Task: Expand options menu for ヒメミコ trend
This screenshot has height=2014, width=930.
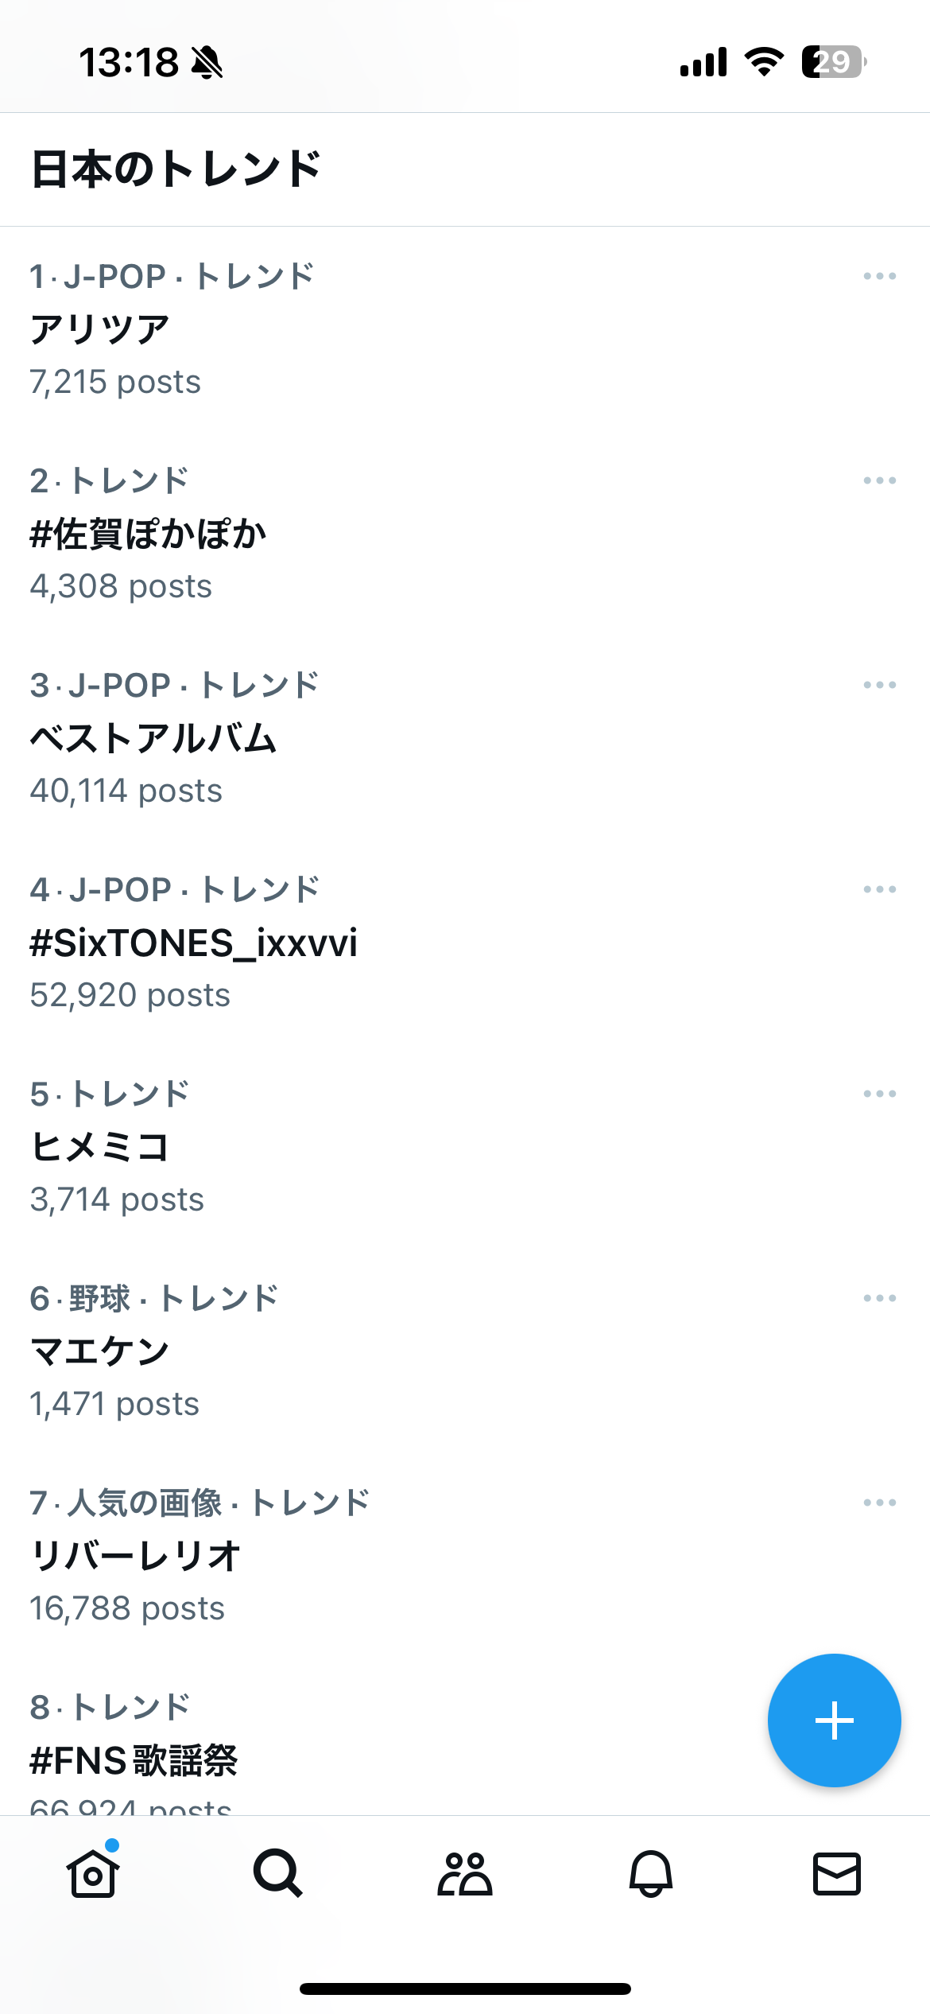Action: pyautogui.click(x=879, y=1094)
